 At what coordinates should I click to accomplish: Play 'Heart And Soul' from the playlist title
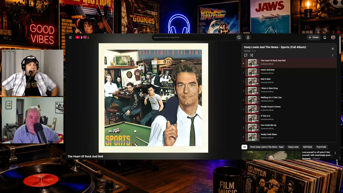click(267, 70)
